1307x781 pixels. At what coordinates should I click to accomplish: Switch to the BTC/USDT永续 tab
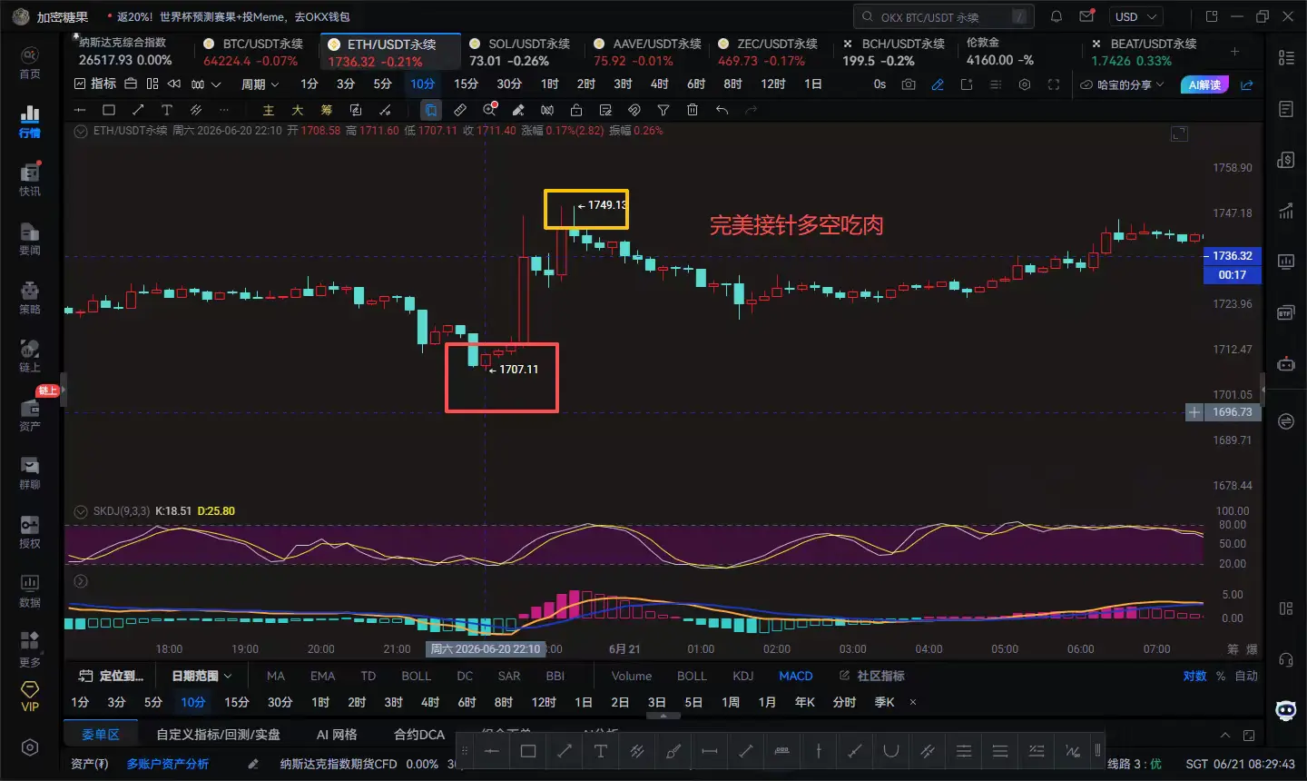[x=253, y=52]
